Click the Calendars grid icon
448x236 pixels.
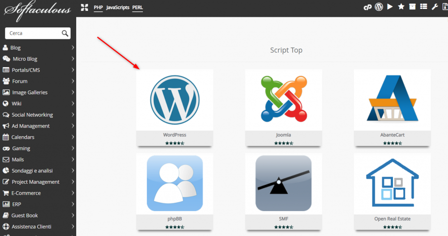[x=5, y=137]
